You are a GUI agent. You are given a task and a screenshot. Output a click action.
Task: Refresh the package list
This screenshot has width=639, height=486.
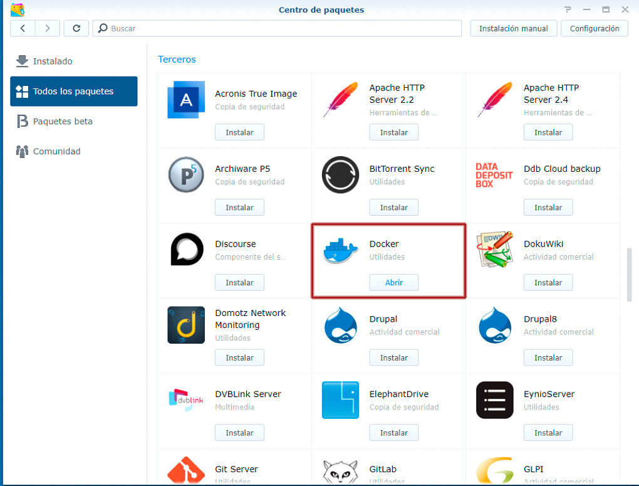[76, 28]
